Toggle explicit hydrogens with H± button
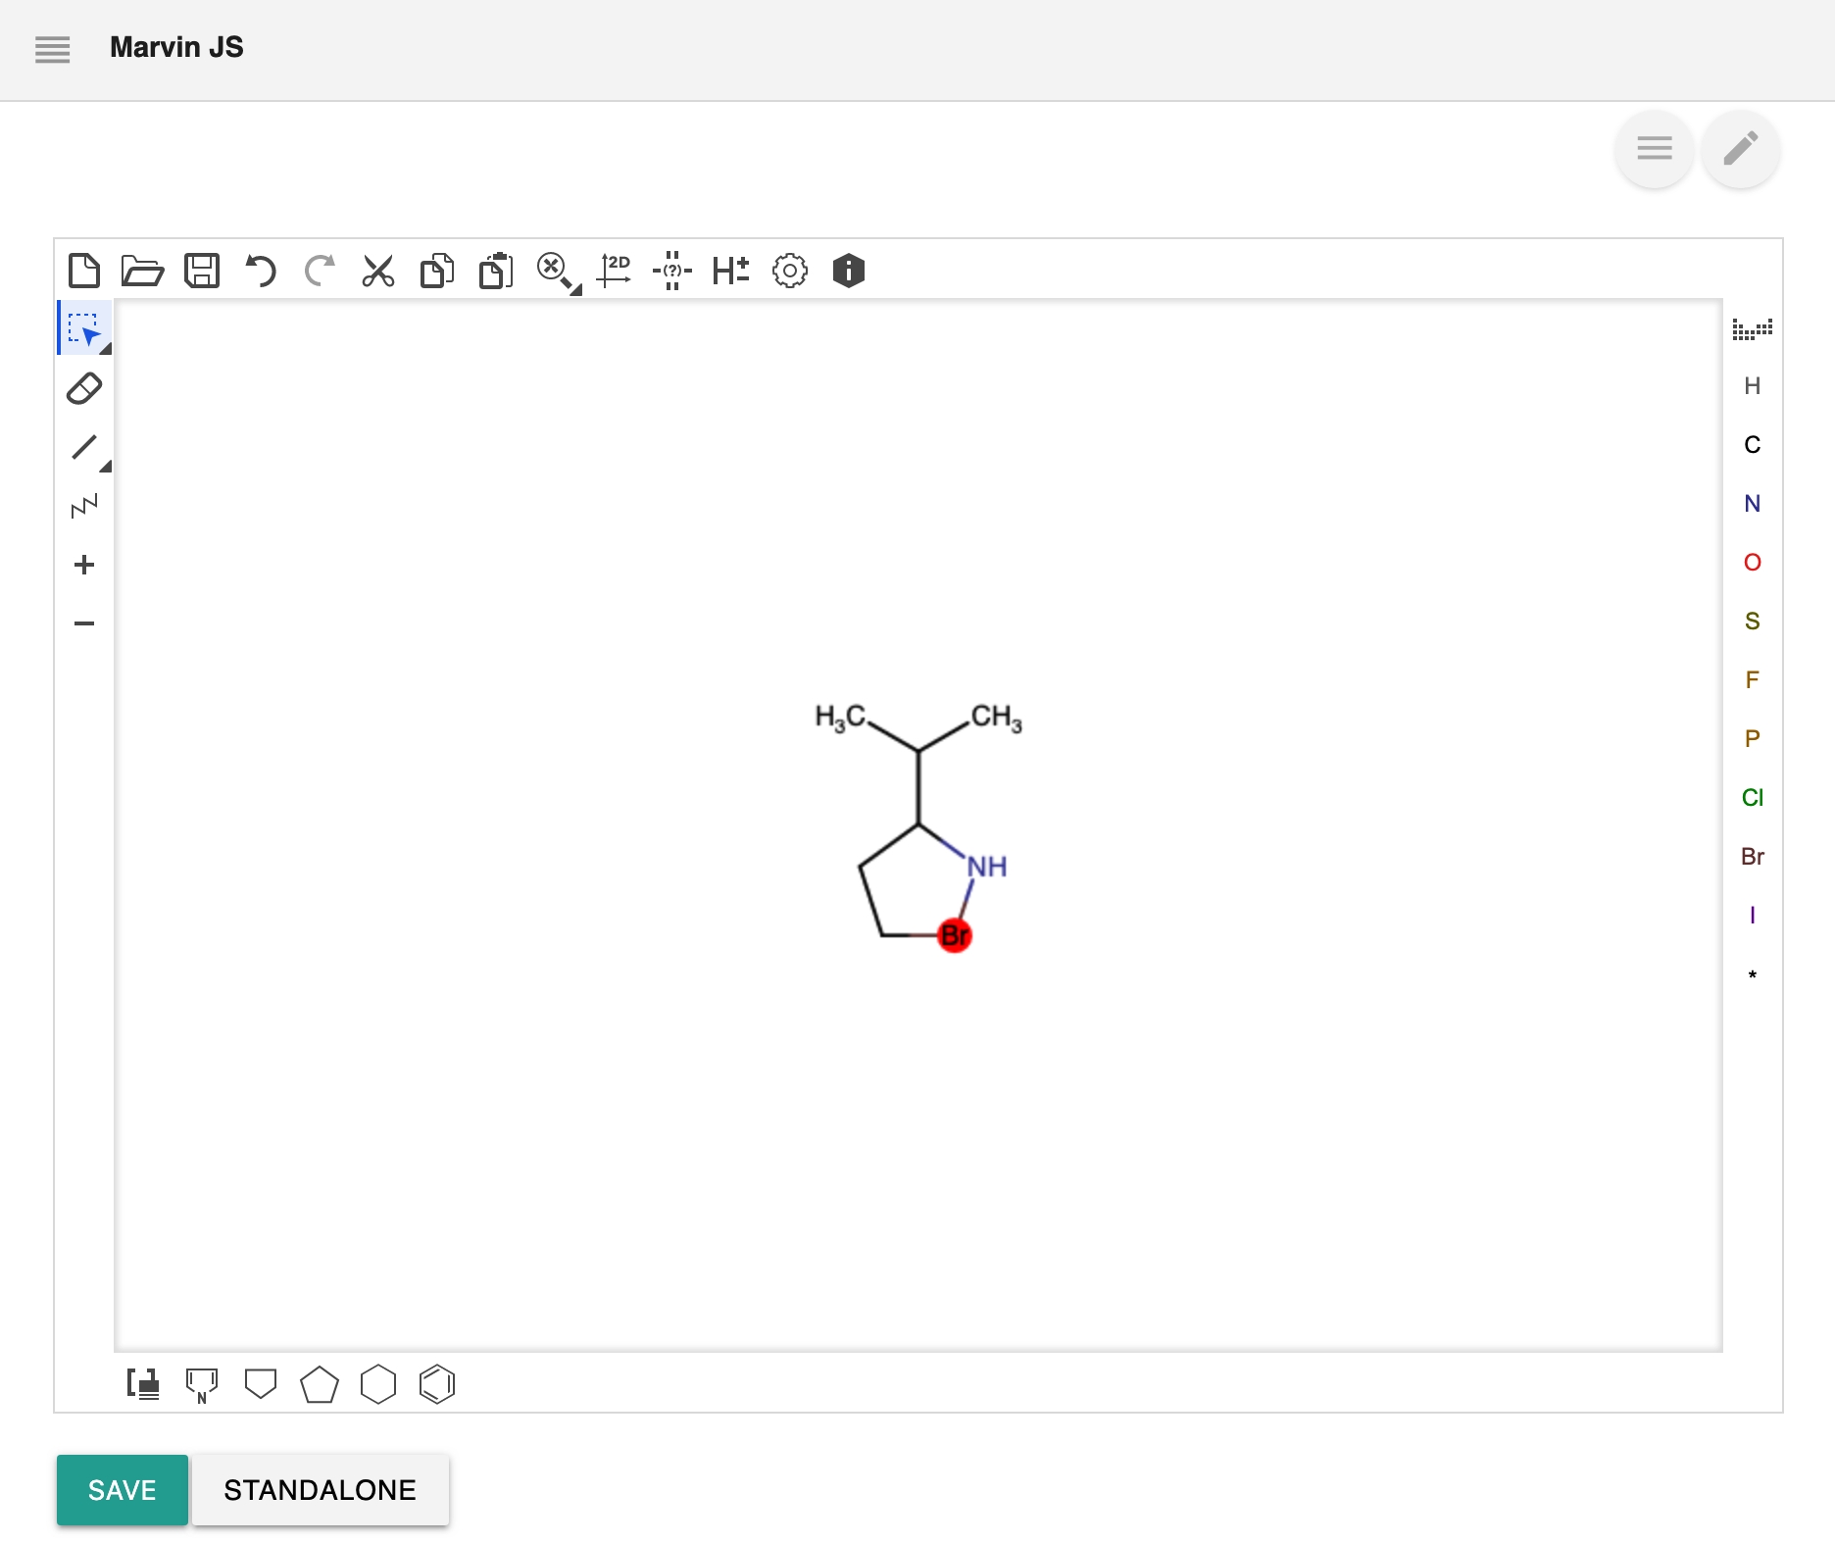The height and width of the screenshot is (1543, 1835). [731, 271]
